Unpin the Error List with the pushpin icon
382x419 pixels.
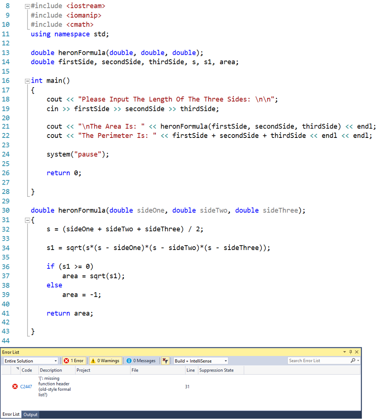tap(350, 352)
